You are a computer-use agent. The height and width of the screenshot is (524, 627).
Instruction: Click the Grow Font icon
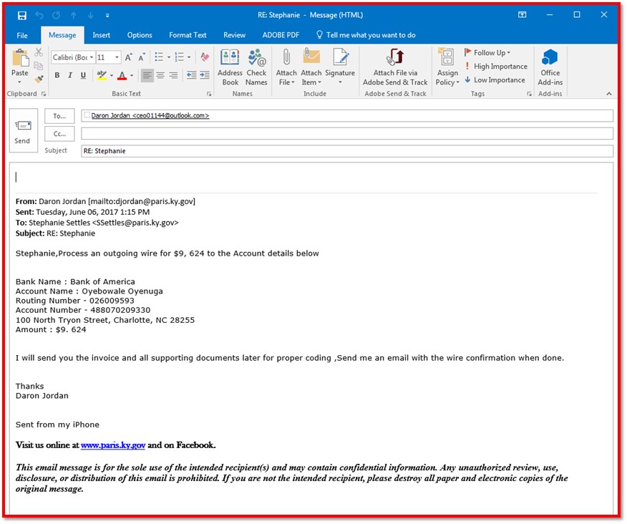point(129,57)
